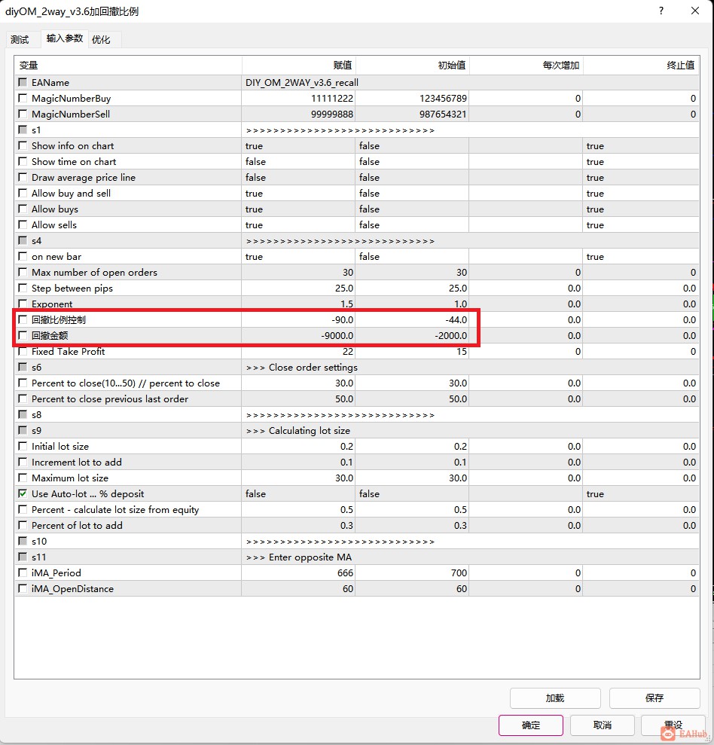Viewport: 714px width, 745px height.
Task: Tick the iMA_Period checkbox
Action: pos(23,573)
